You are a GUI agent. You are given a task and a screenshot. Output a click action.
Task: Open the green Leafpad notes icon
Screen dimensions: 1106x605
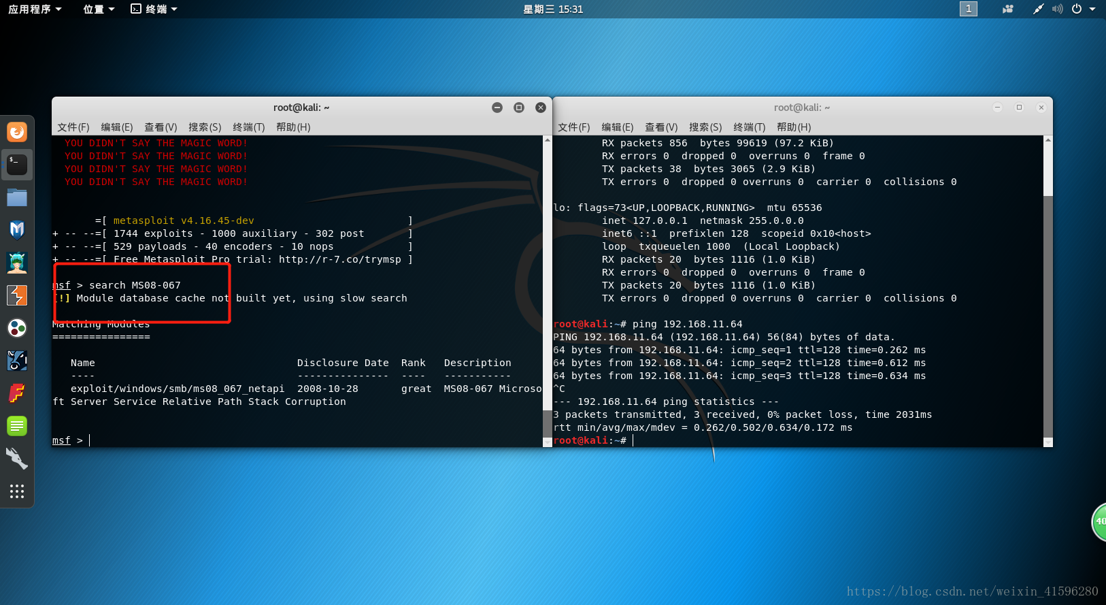tap(17, 426)
